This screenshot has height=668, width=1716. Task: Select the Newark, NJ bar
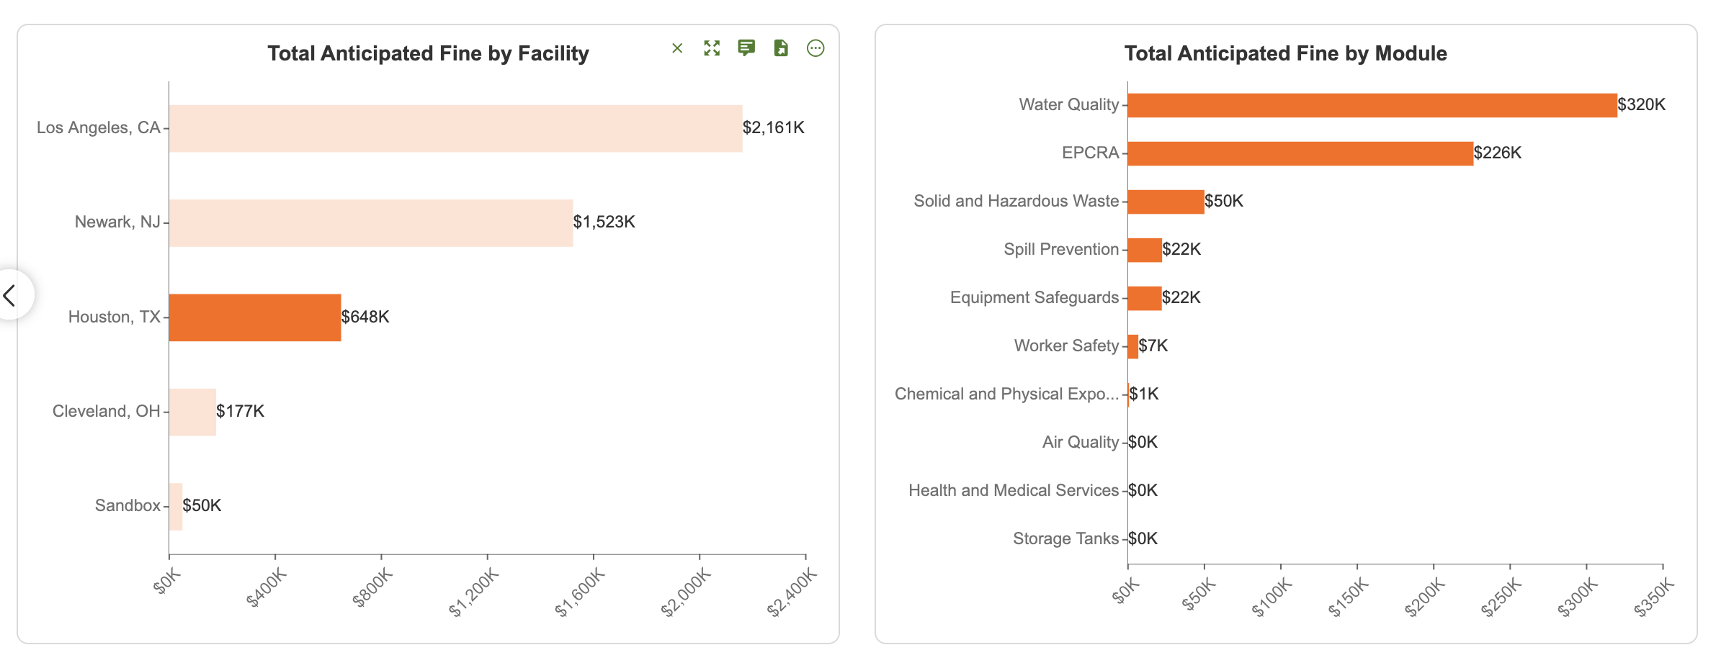(371, 222)
